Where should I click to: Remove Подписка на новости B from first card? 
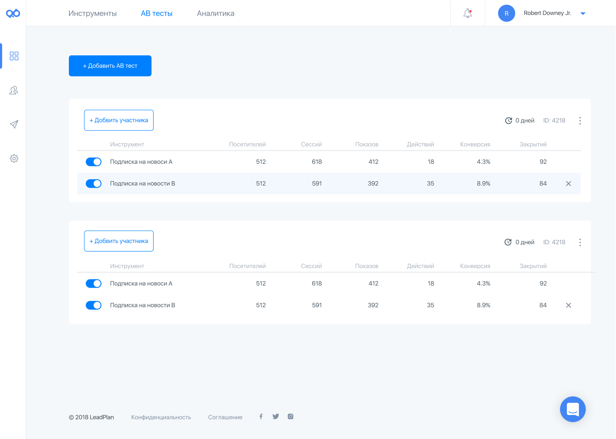click(x=568, y=183)
